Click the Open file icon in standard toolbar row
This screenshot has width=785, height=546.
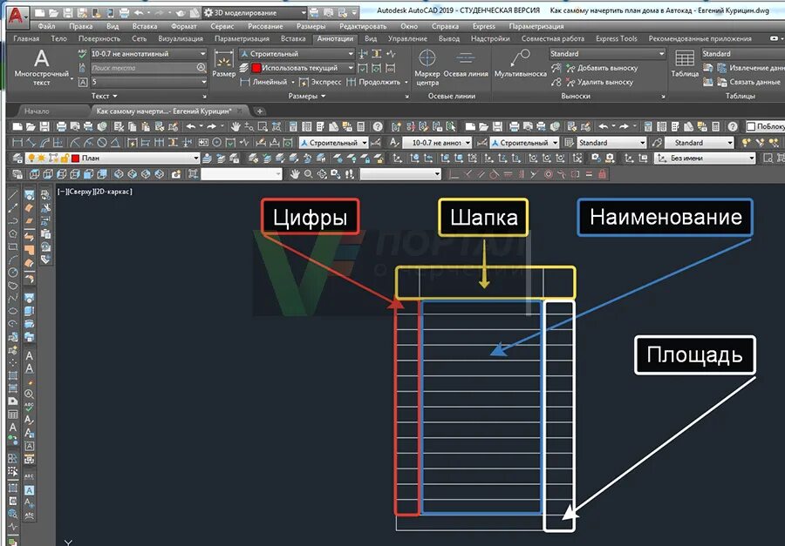click(x=31, y=127)
